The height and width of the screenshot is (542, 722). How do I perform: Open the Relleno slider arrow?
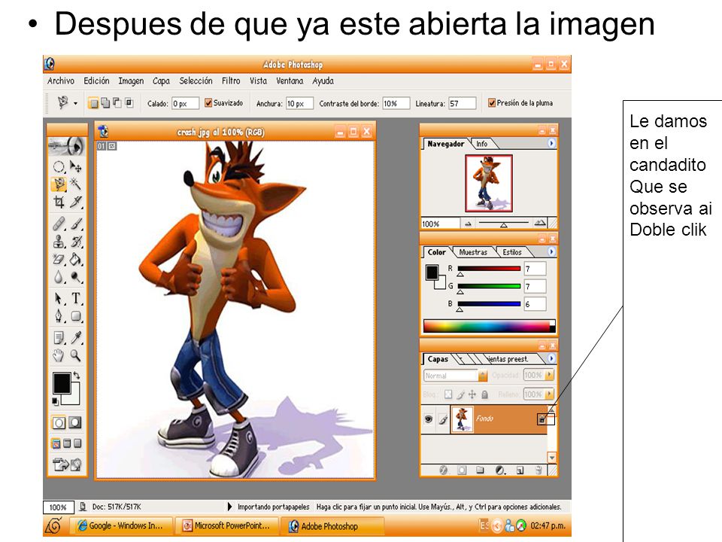[x=549, y=394]
